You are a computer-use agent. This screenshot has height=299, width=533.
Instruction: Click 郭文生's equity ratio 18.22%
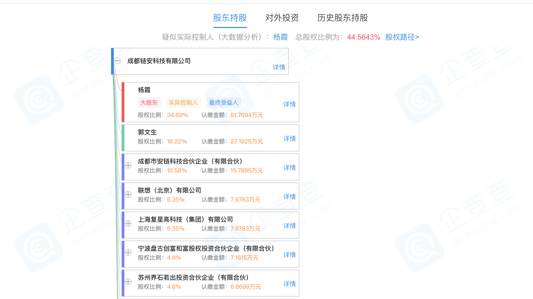pyautogui.click(x=177, y=142)
